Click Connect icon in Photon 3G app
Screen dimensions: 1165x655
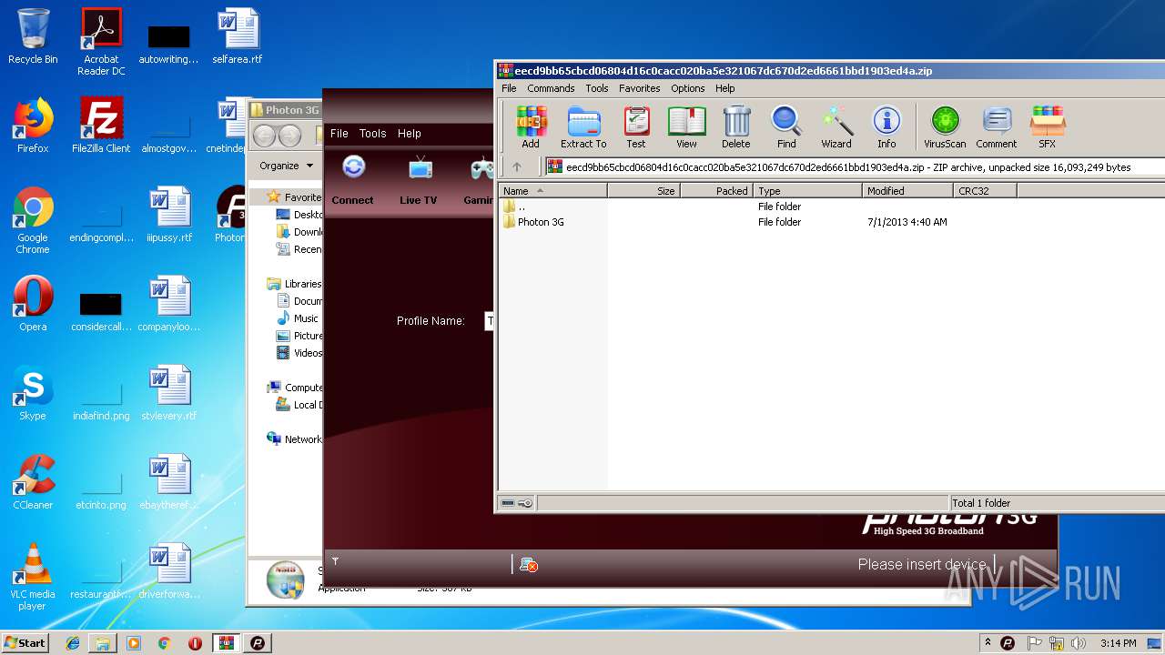click(353, 180)
